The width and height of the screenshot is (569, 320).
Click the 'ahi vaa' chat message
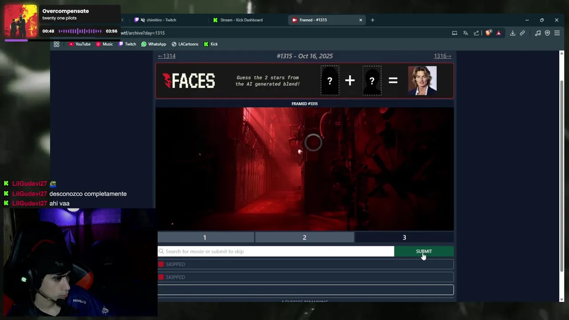(x=59, y=204)
